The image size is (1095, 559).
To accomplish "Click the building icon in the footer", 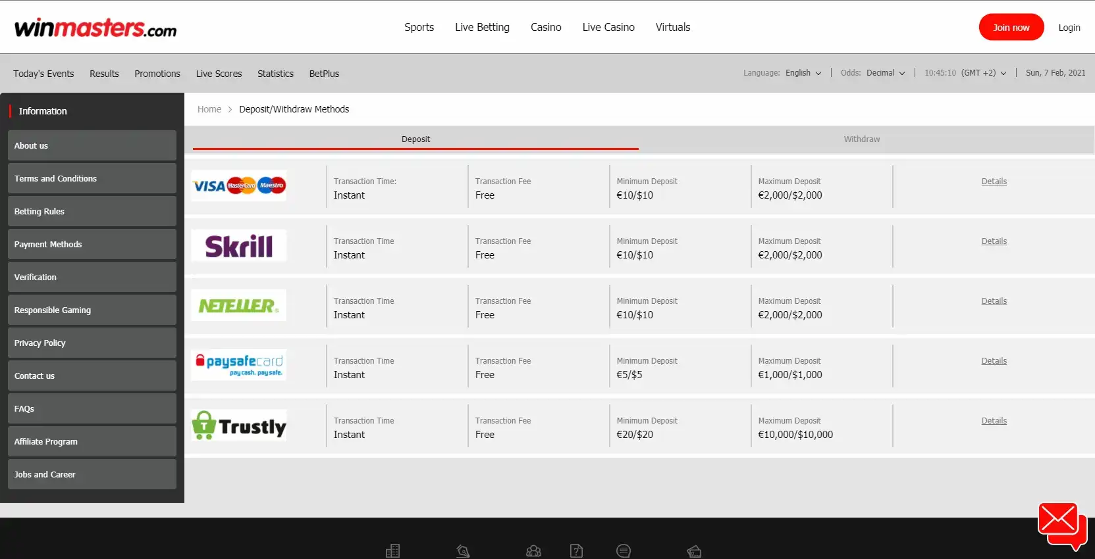I will [x=392, y=551].
